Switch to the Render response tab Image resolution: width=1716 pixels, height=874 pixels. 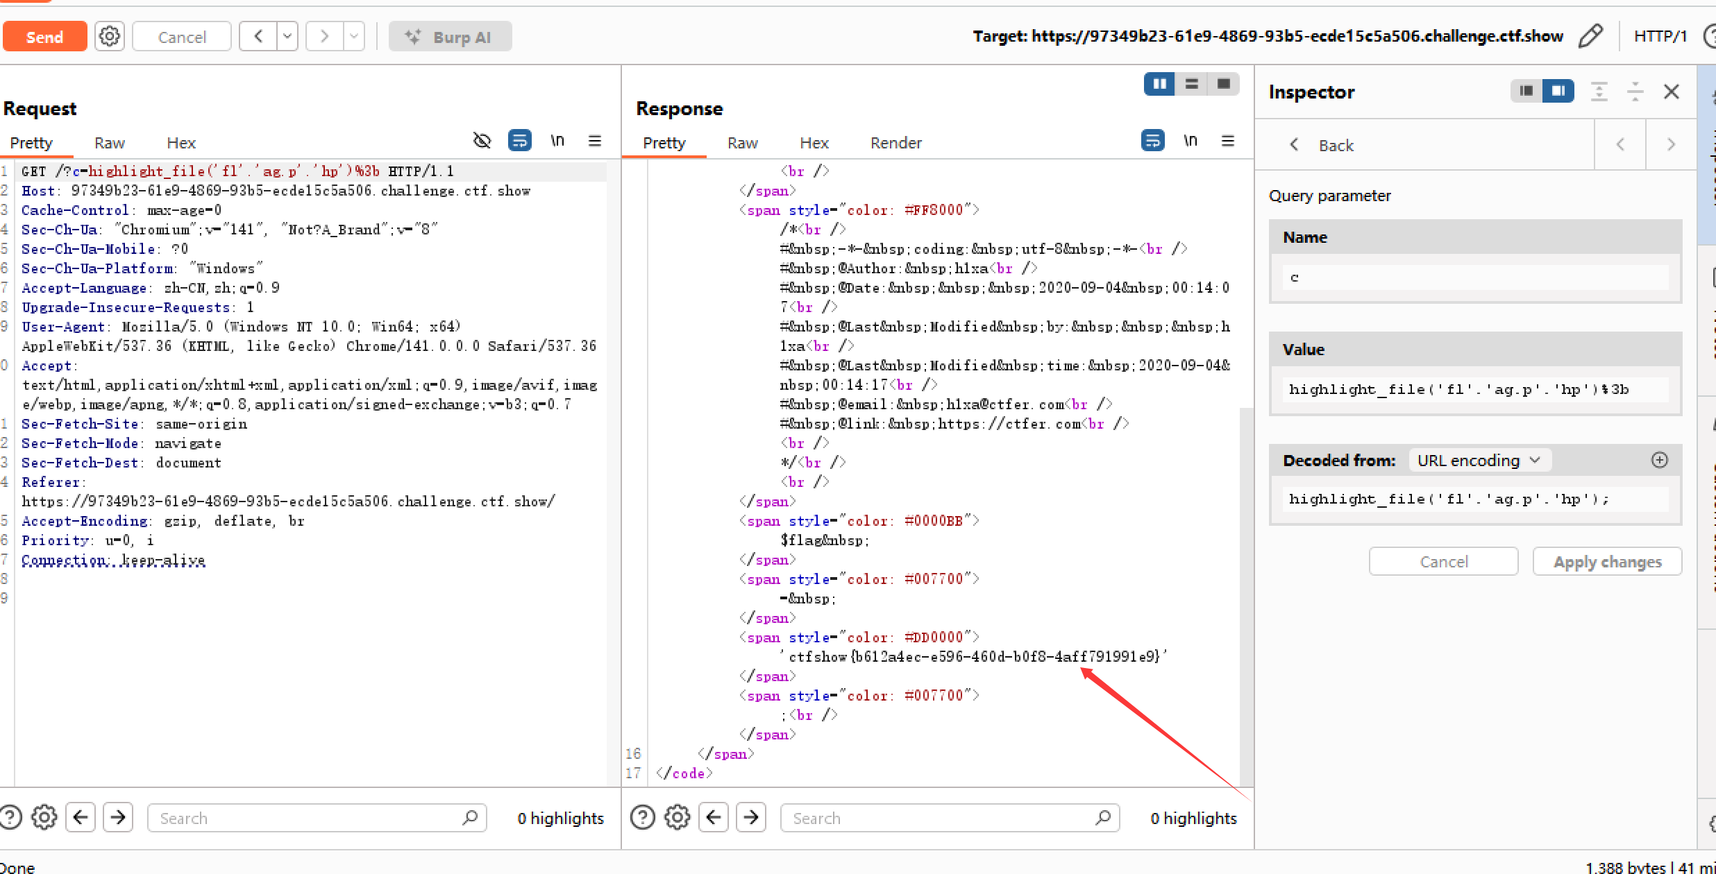[895, 143]
